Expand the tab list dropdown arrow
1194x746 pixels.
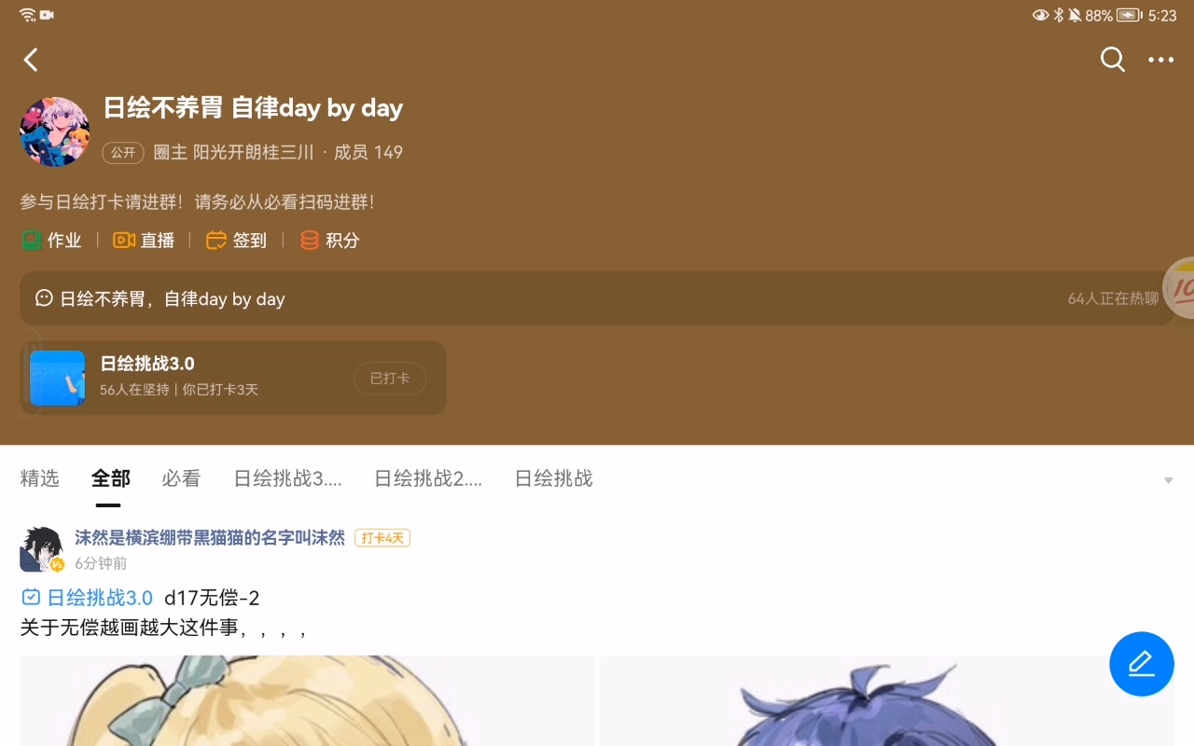[x=1168, y=480]
